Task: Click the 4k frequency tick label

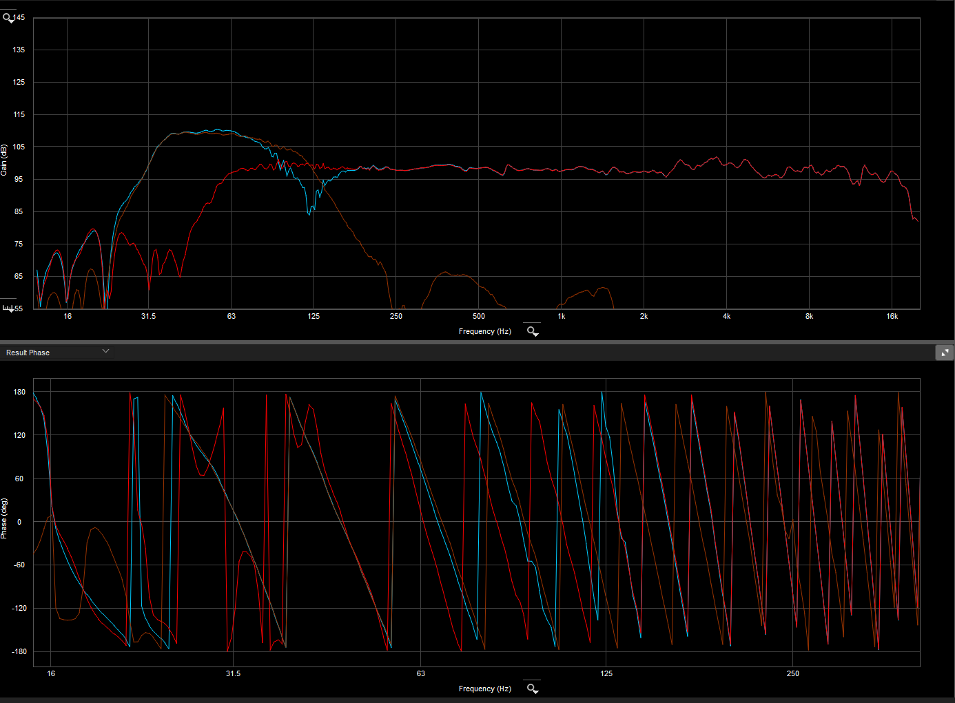Action: tap(726, 317)
